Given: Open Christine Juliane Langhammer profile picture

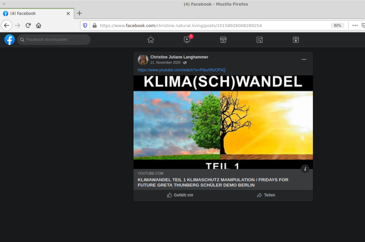Looking at the screenshot, I should tap(143, 60).
